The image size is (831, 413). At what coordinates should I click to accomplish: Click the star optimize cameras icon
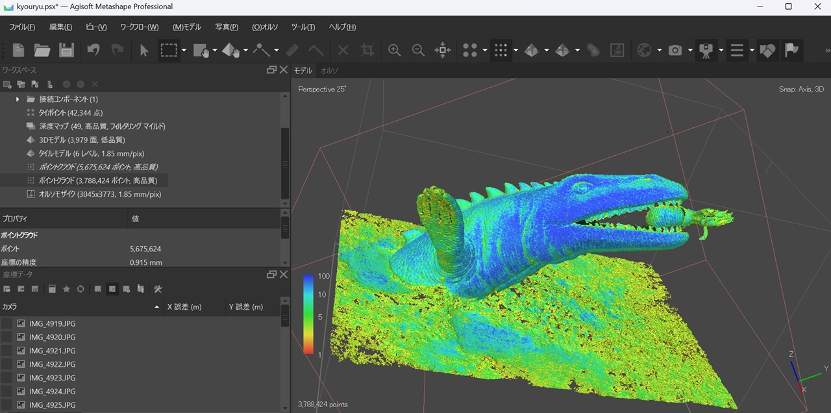point(66,289)
